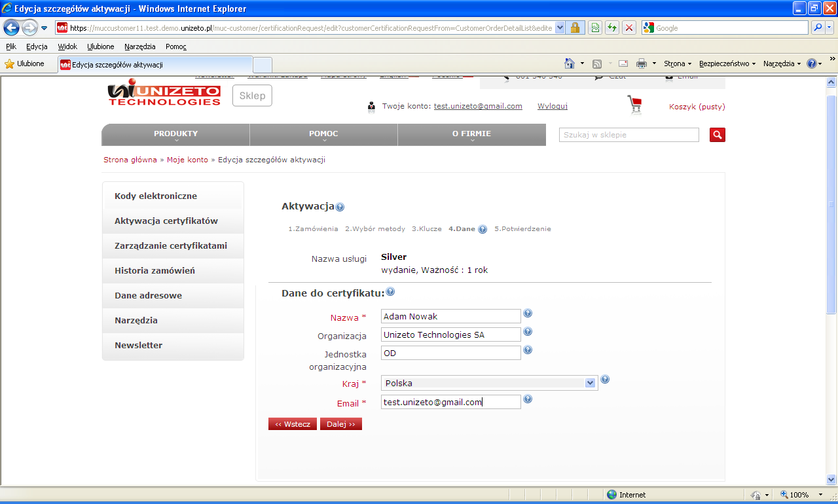
Task: Click the security lock icon in address bar
Action: [x=575, y=27]
